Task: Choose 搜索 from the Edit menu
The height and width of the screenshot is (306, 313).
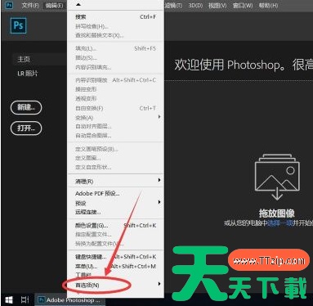Action: coord(115,17)
